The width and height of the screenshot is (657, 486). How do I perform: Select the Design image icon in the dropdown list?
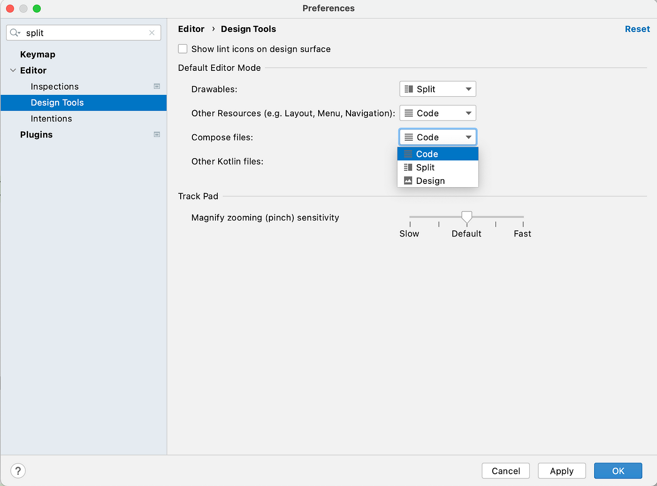(408, 181)
